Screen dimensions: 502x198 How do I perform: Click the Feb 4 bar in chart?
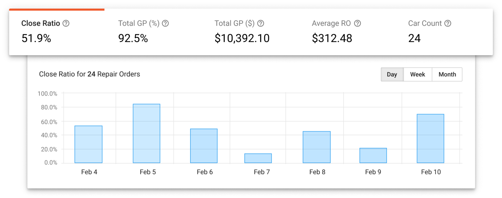[x=88, y=144]
